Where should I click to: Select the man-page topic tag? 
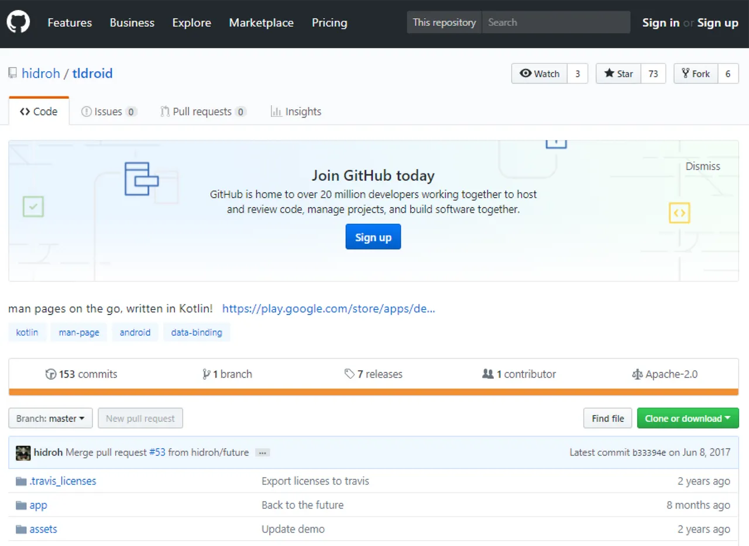point(79,332)
